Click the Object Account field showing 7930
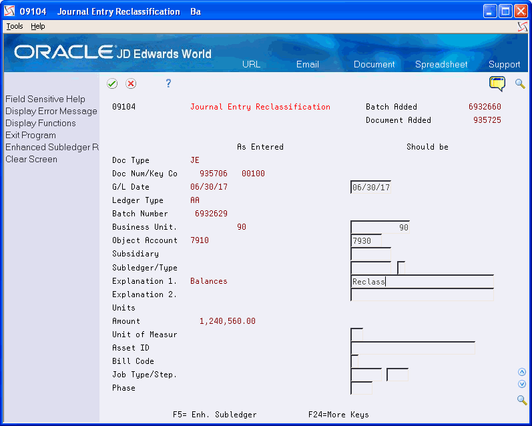532x426 pixels. tap(366, 240)
